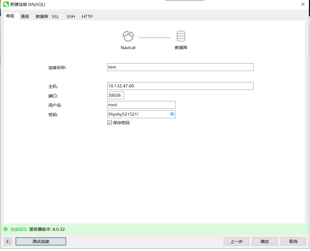Click the Navicat app icon in title bar

pos(6,4)
